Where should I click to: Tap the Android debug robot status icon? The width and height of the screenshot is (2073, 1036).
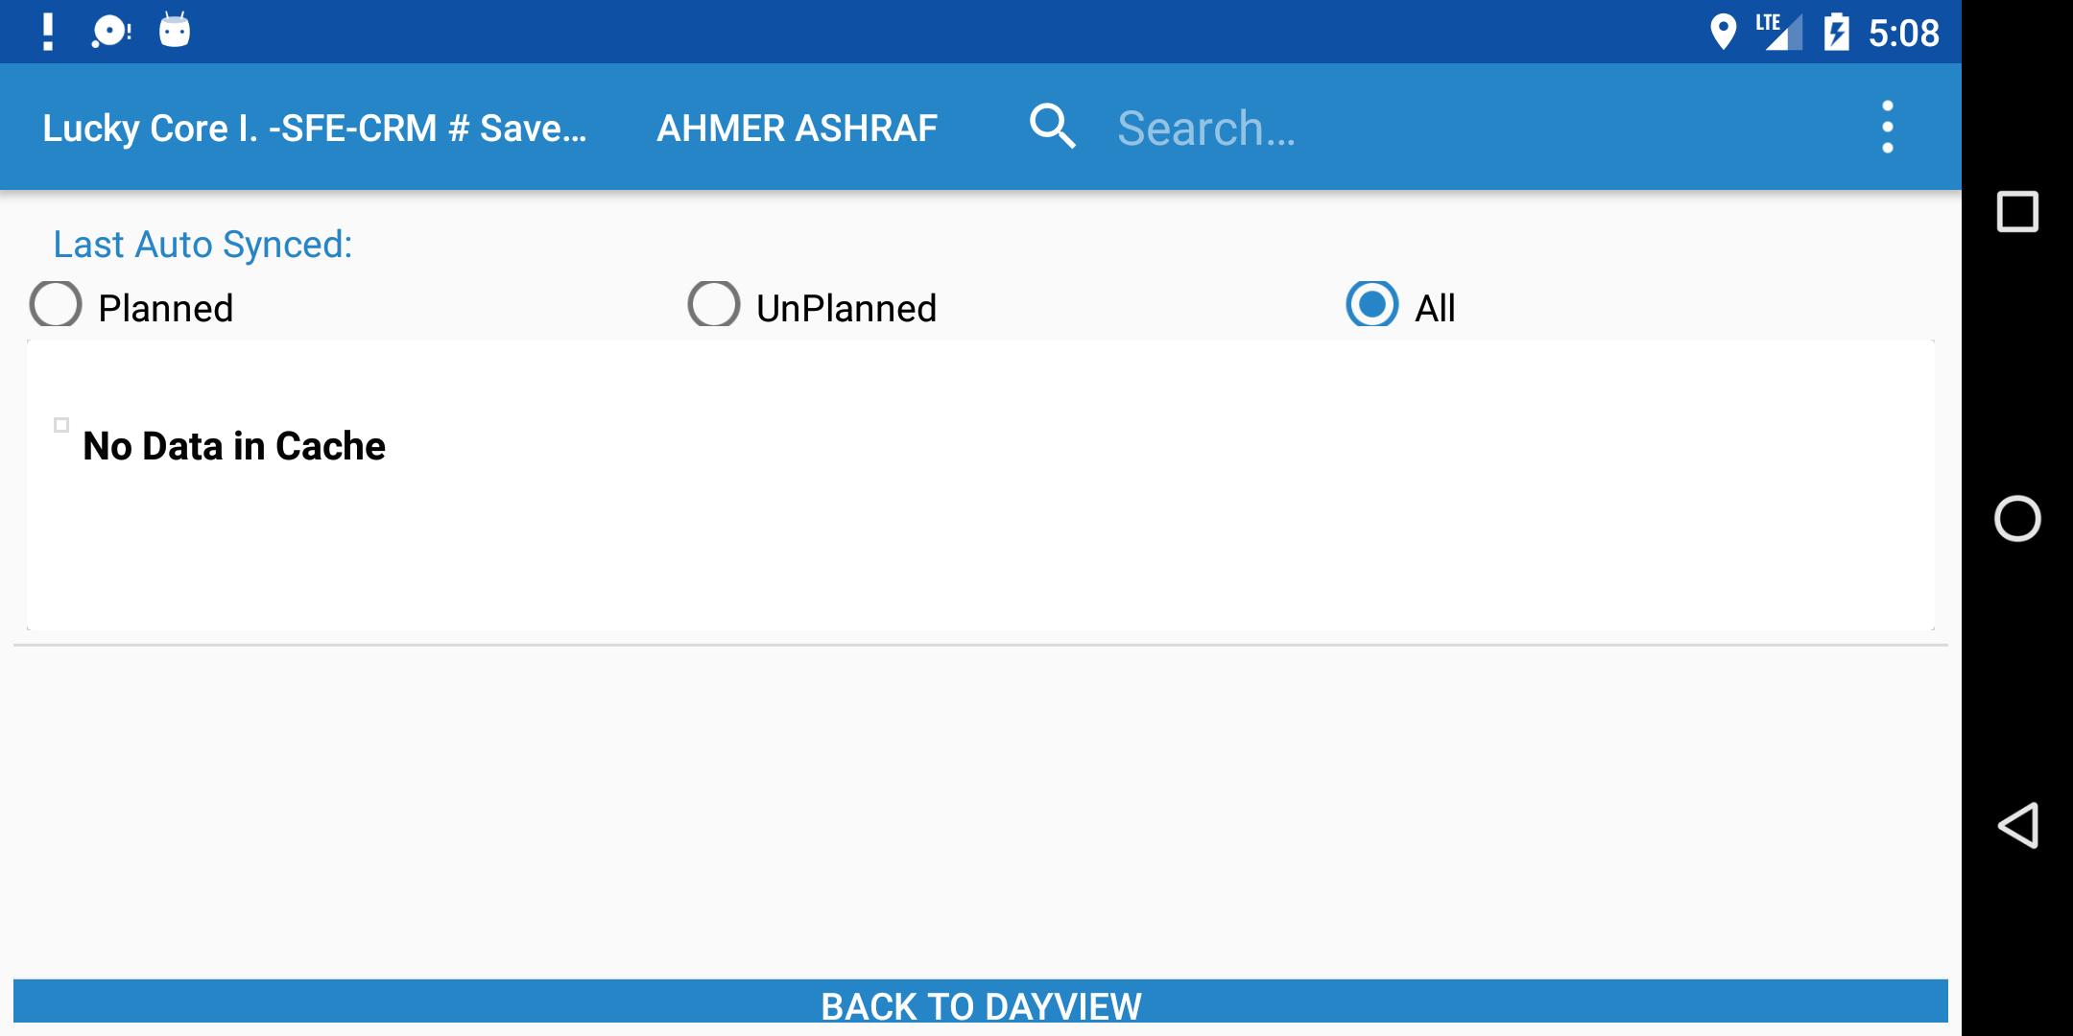(175, 31)
